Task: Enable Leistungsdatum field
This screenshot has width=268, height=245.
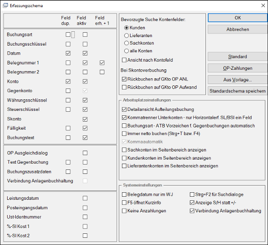Action: 85,198
